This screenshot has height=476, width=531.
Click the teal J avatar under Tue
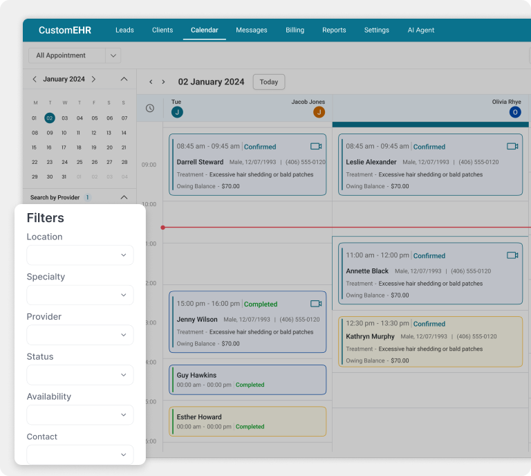pos(177,112)
